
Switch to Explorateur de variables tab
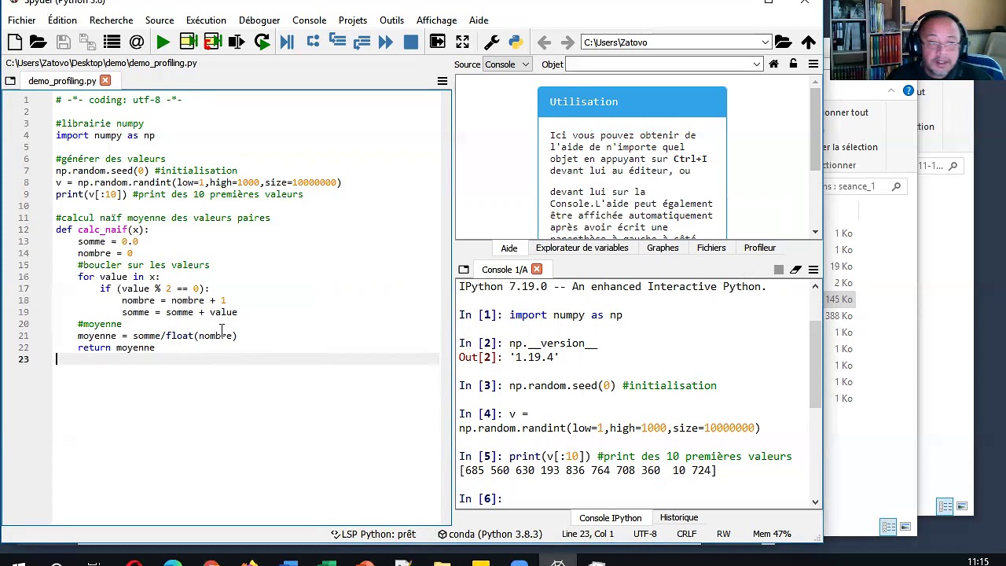[x=582, y=248]
